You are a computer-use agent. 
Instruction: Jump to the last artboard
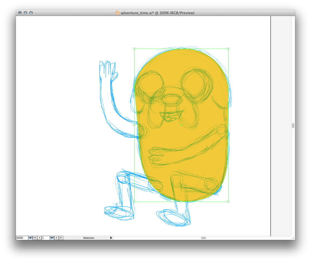(61, 238)
